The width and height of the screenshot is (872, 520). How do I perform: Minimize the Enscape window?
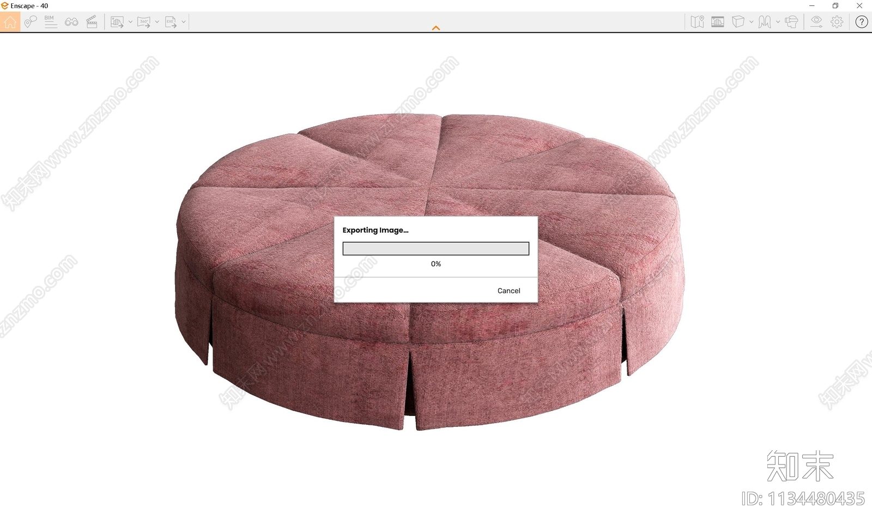tap(812, 5)
